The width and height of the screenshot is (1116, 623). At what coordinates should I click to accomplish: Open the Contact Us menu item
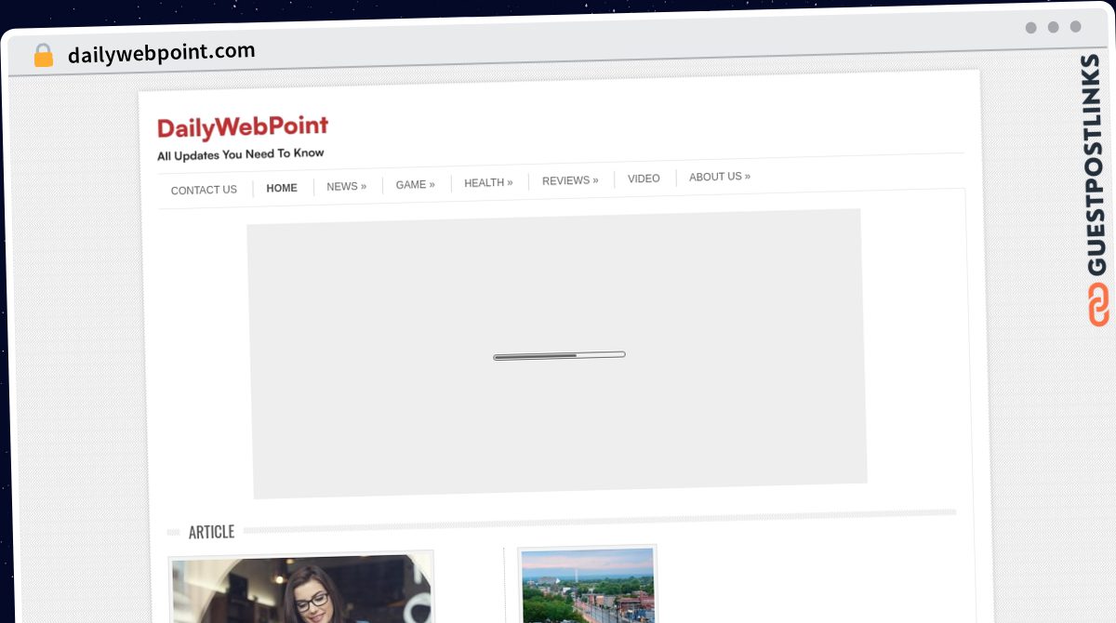(204, 190)
